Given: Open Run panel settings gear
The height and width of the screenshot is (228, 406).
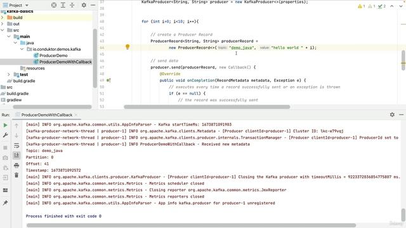Looking at the screenshot, I should coord(392,115).
